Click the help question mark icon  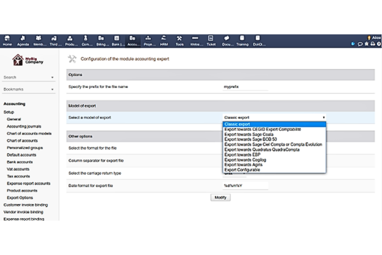tap(379, 44)
